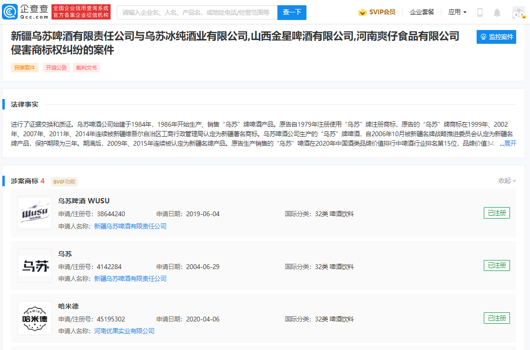Click 已注册 status for 乌苏啤酒 WUSU

(497, 213)
